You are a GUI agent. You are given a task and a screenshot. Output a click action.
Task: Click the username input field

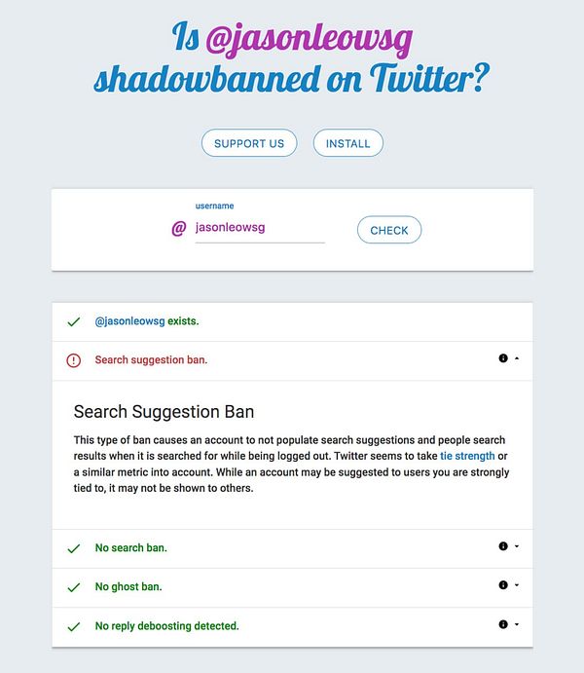tap(259, 228)
